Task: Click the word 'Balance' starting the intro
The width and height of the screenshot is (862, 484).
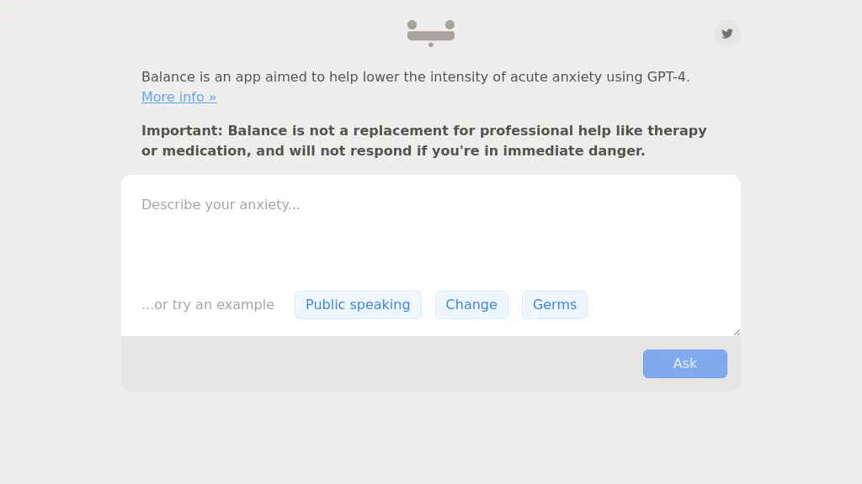Action: coord(168,77)
